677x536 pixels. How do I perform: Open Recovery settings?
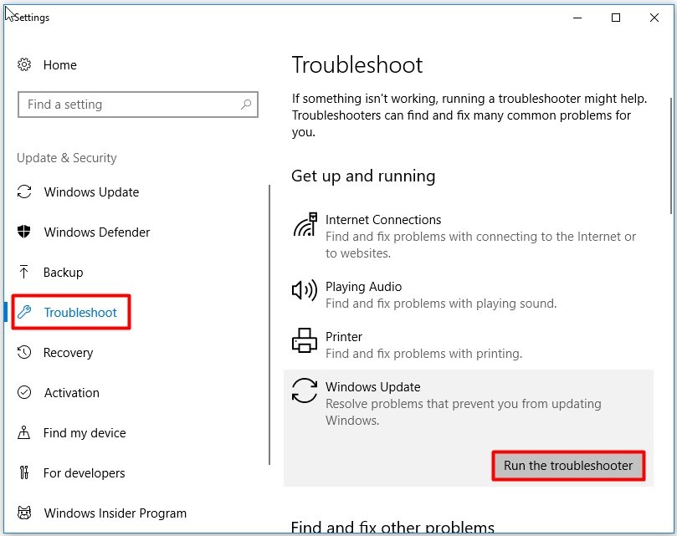[69, 353]
